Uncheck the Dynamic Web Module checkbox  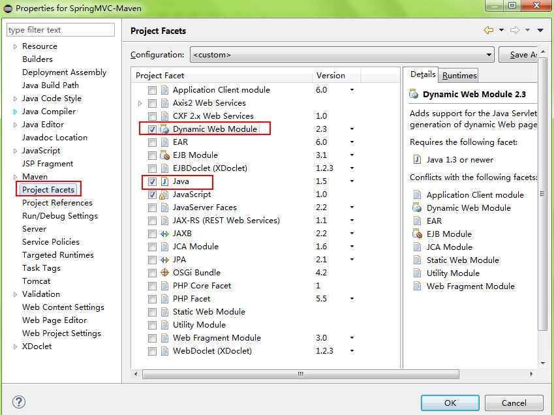pos(152,129)
